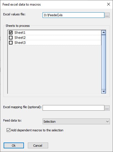The height and width of the screenshot is (152, 113).
Task: Highlight the Sheet2 name in the list
Action: (20, 38)
